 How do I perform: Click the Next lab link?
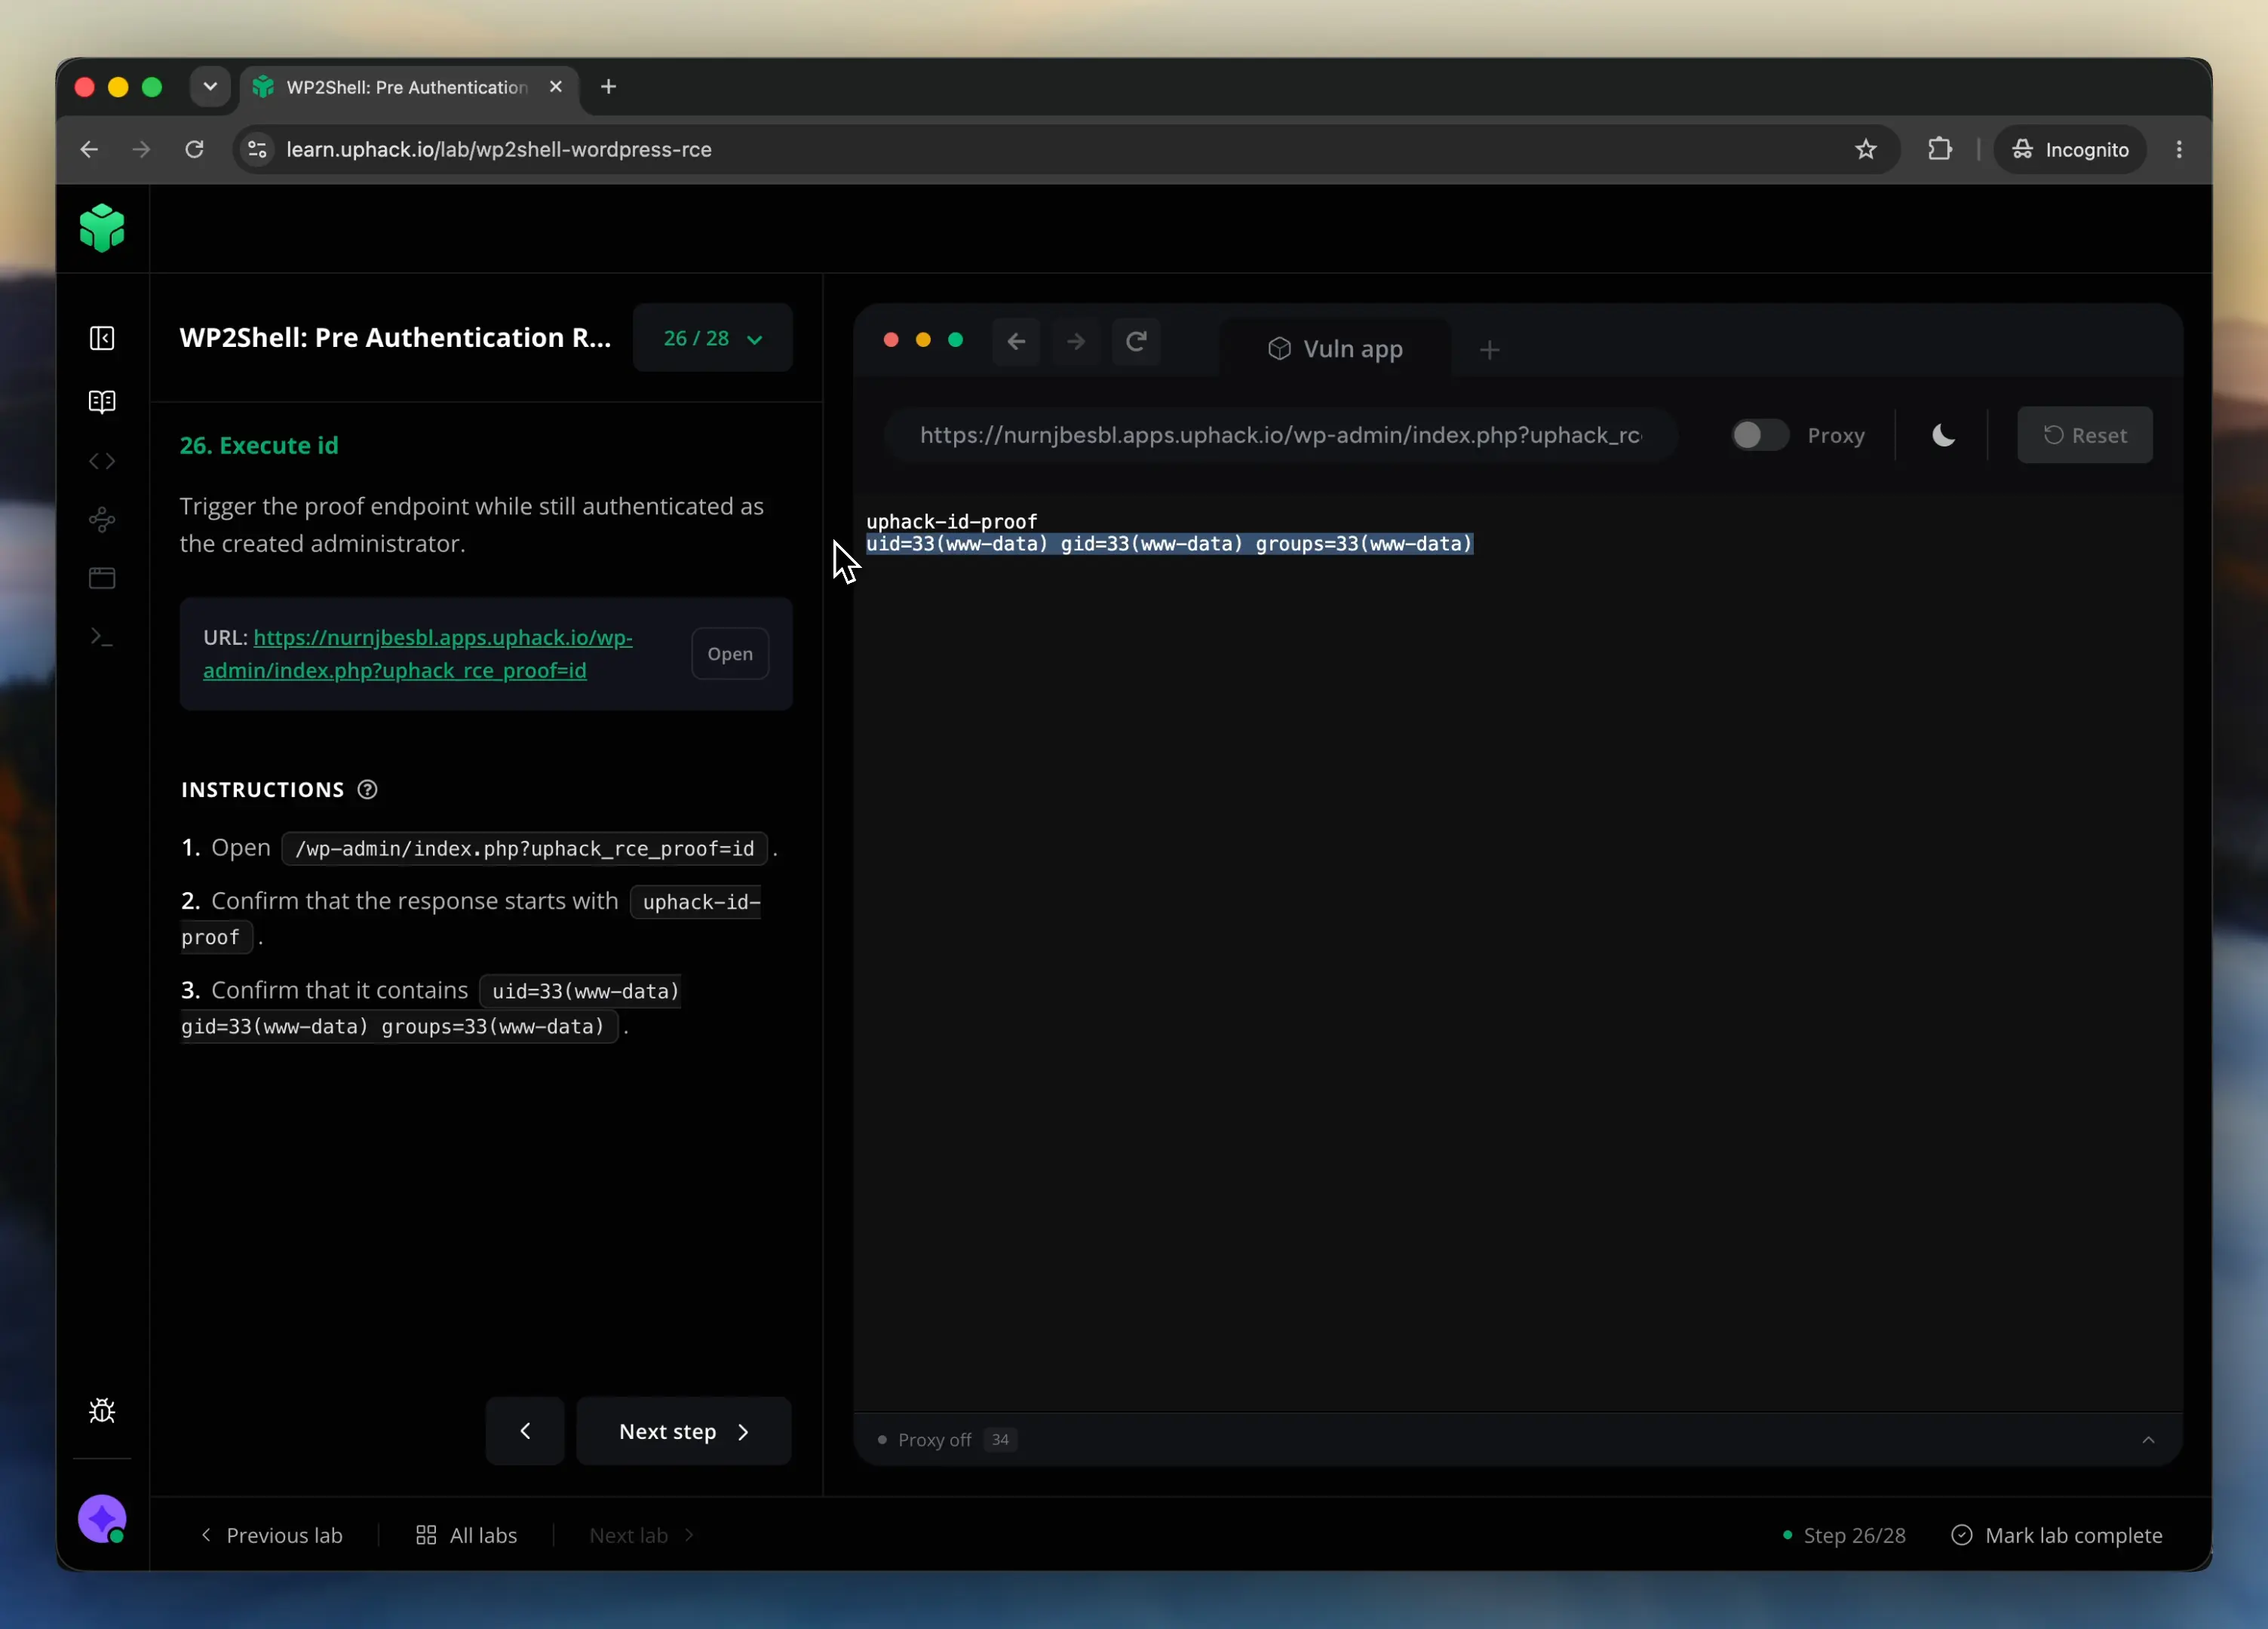[x=642, y=1535]
